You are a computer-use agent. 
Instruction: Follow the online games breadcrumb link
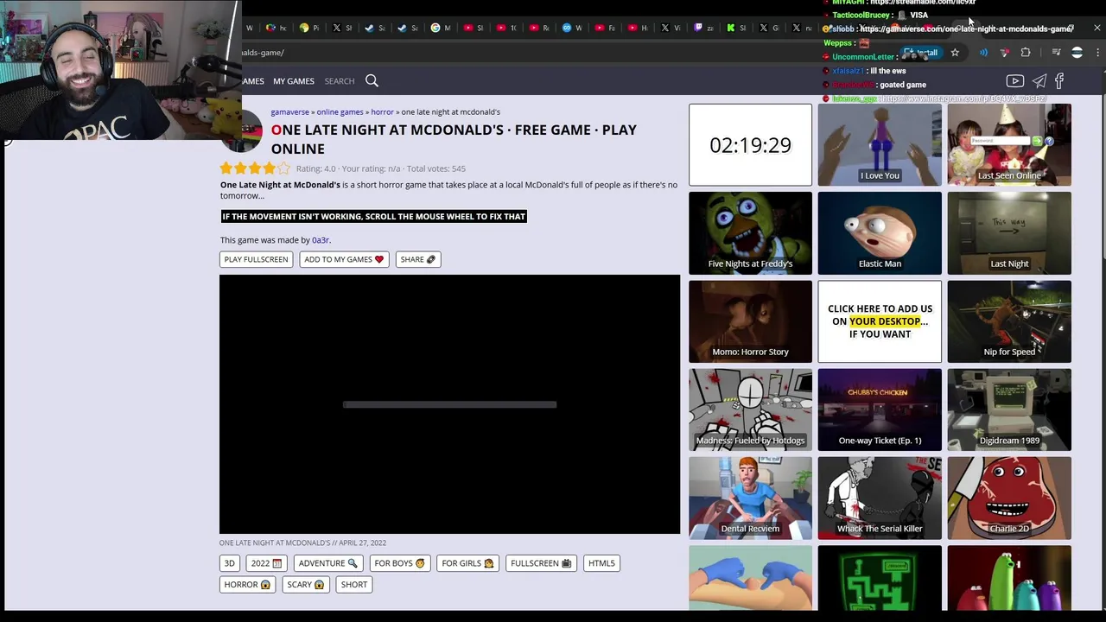tap(340, 111)
